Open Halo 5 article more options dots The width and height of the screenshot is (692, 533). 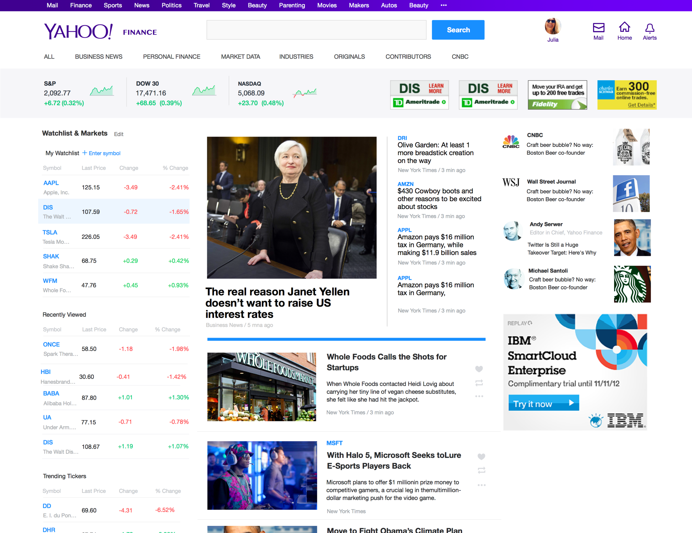point(481,485)
